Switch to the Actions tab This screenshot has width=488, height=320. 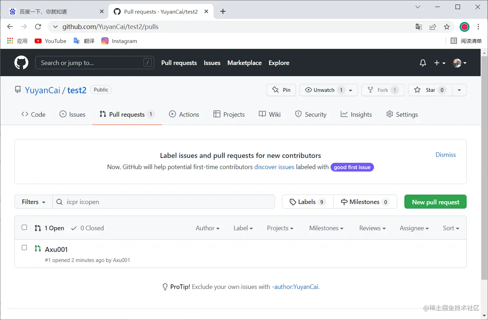click(x=184, y=114)
